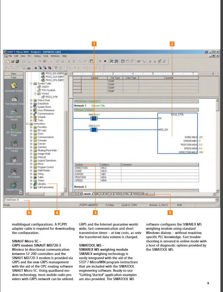Click the SM0.0 contact at EN input
223x292 pixels.
coord(94,118)
